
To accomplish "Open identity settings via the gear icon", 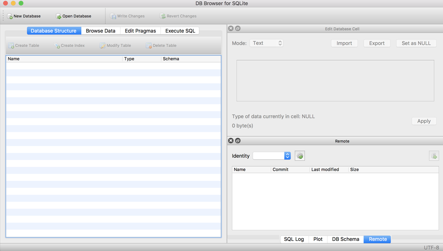I will point(299,156).
